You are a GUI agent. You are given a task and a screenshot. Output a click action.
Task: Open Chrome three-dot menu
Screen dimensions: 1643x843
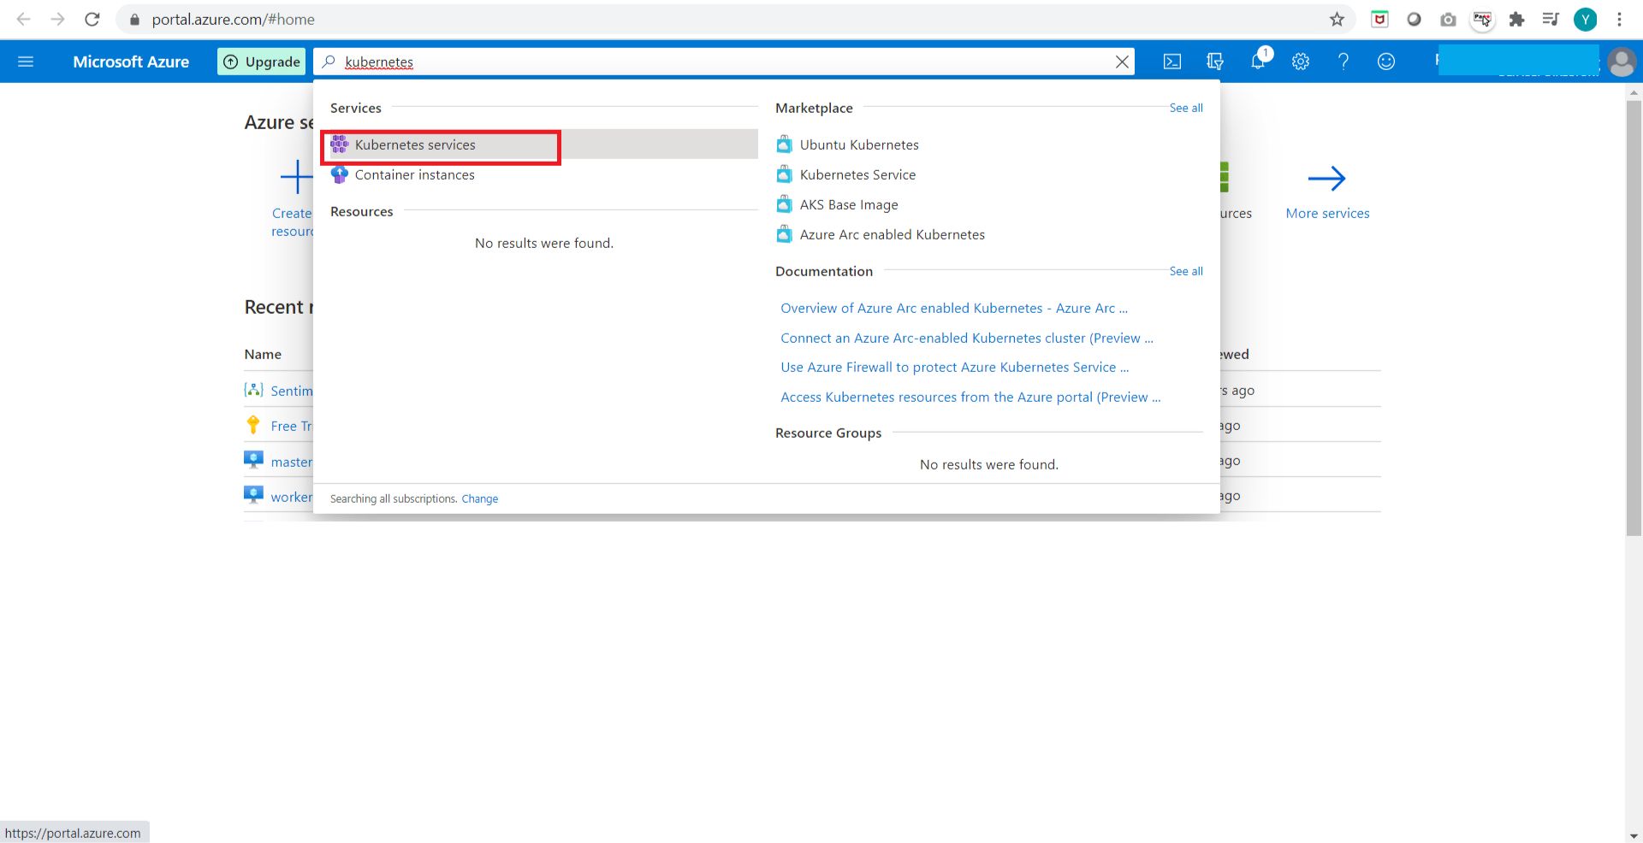point(1619,19)
